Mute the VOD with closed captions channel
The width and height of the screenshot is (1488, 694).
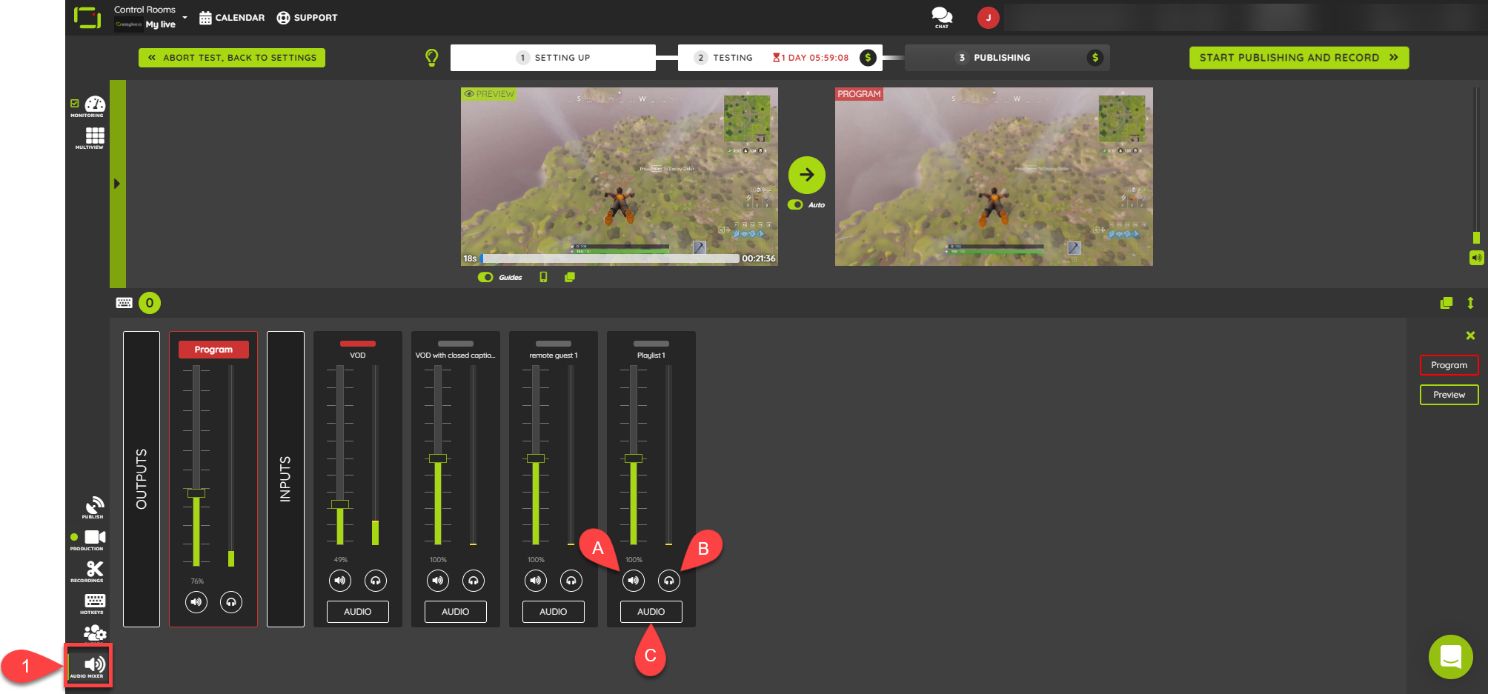coord(438,581)
